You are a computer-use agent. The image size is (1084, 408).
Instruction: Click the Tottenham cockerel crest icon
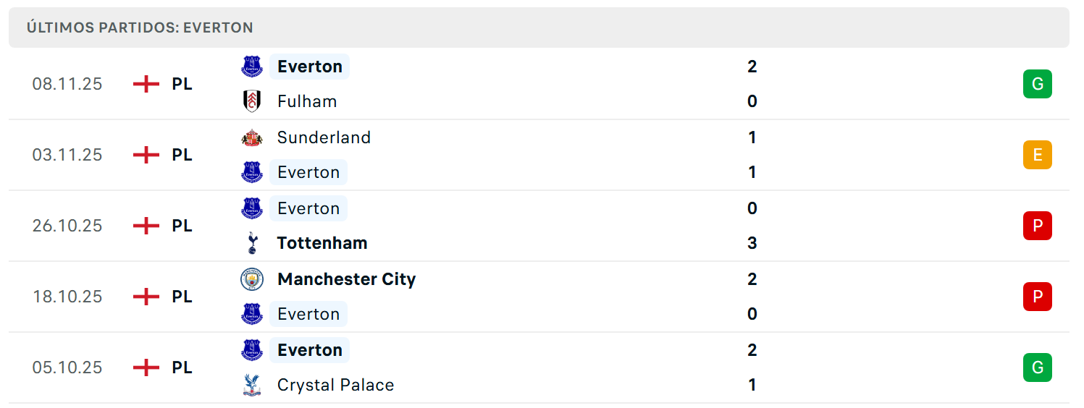click(x=252, y=243)
